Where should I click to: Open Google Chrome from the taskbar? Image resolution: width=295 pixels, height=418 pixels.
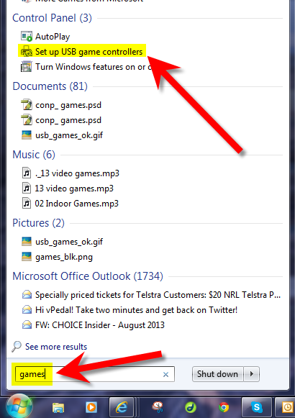[224, 407]
